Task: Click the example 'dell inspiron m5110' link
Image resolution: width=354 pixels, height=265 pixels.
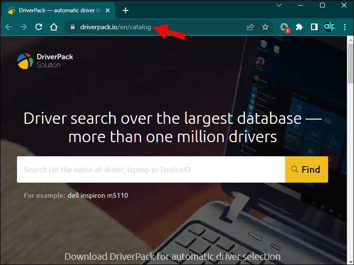Action: (x=98, y=195)
